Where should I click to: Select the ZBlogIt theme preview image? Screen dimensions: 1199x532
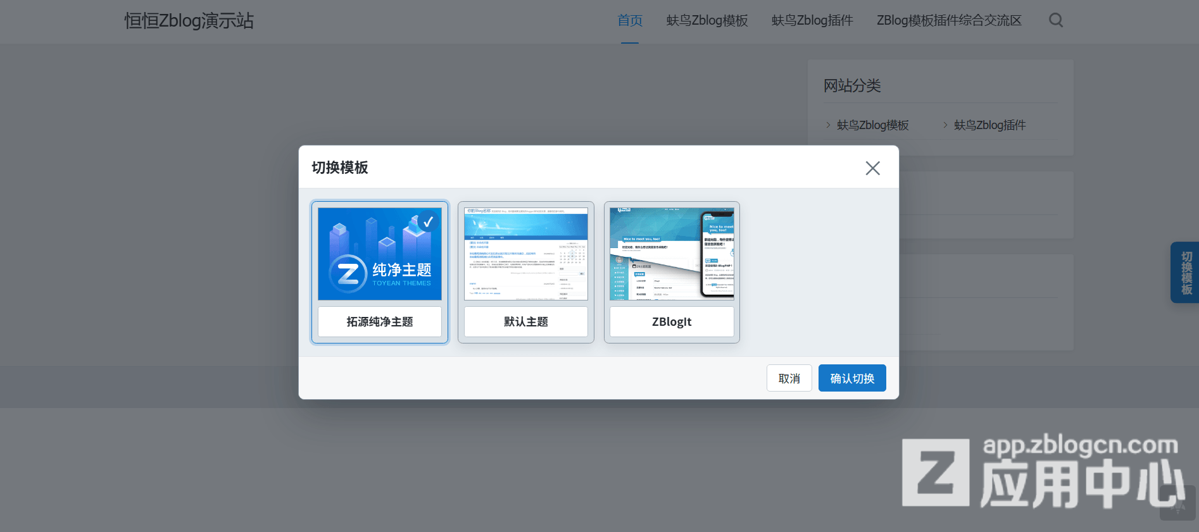672,254
